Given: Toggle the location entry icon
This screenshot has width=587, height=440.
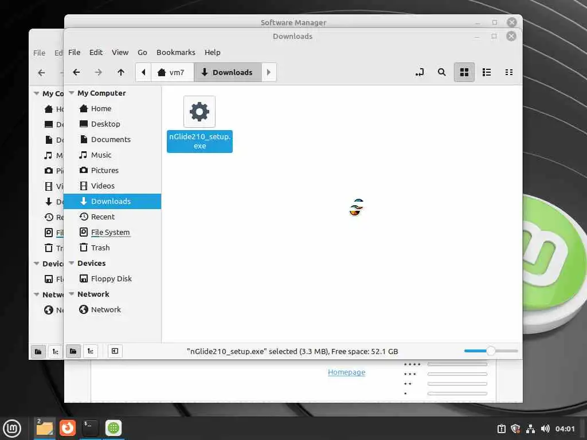Looking at the screenshot, I should point(420,72).
